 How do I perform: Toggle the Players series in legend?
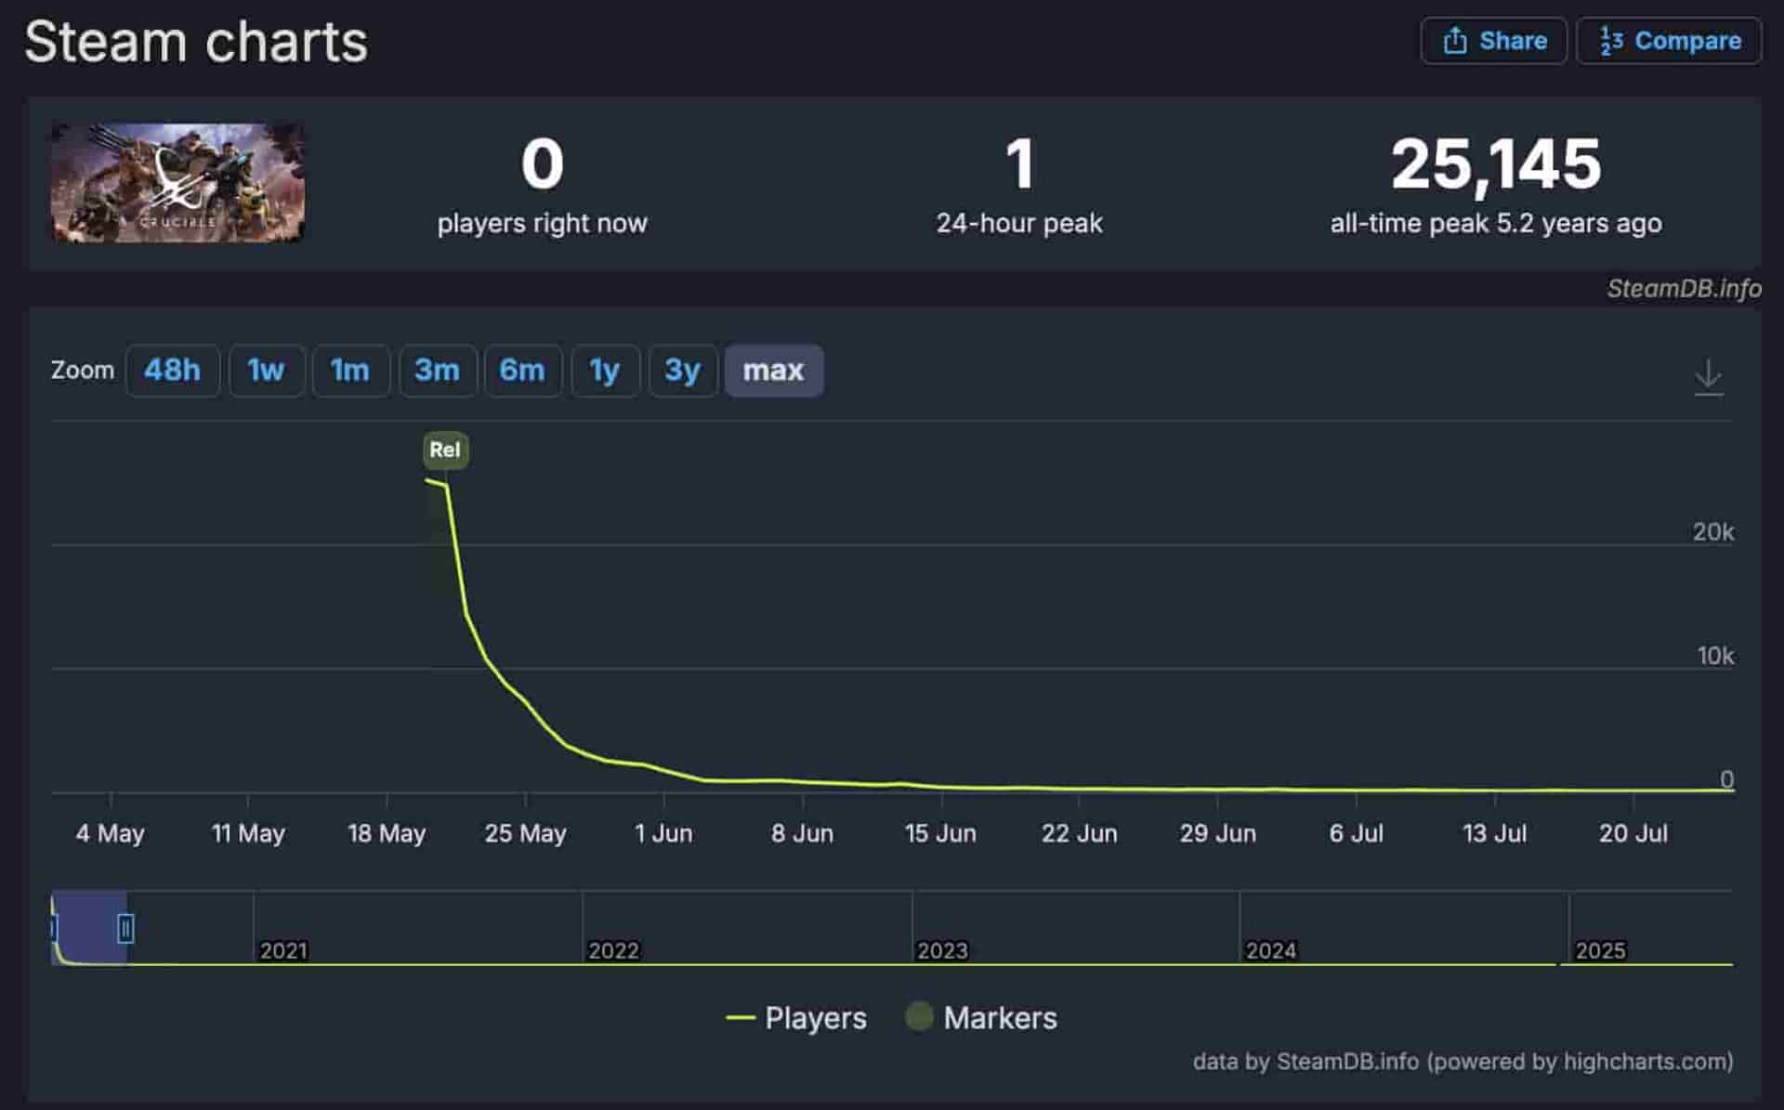(796, 1018)
